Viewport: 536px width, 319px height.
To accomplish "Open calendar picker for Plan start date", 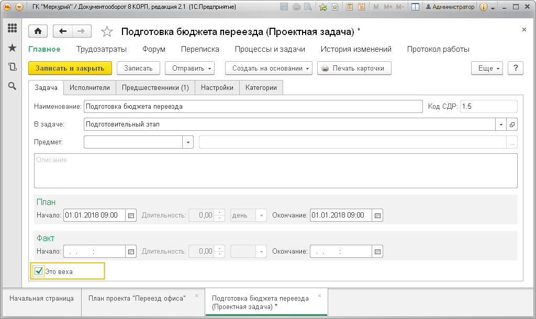I will (x=131, y=215).
